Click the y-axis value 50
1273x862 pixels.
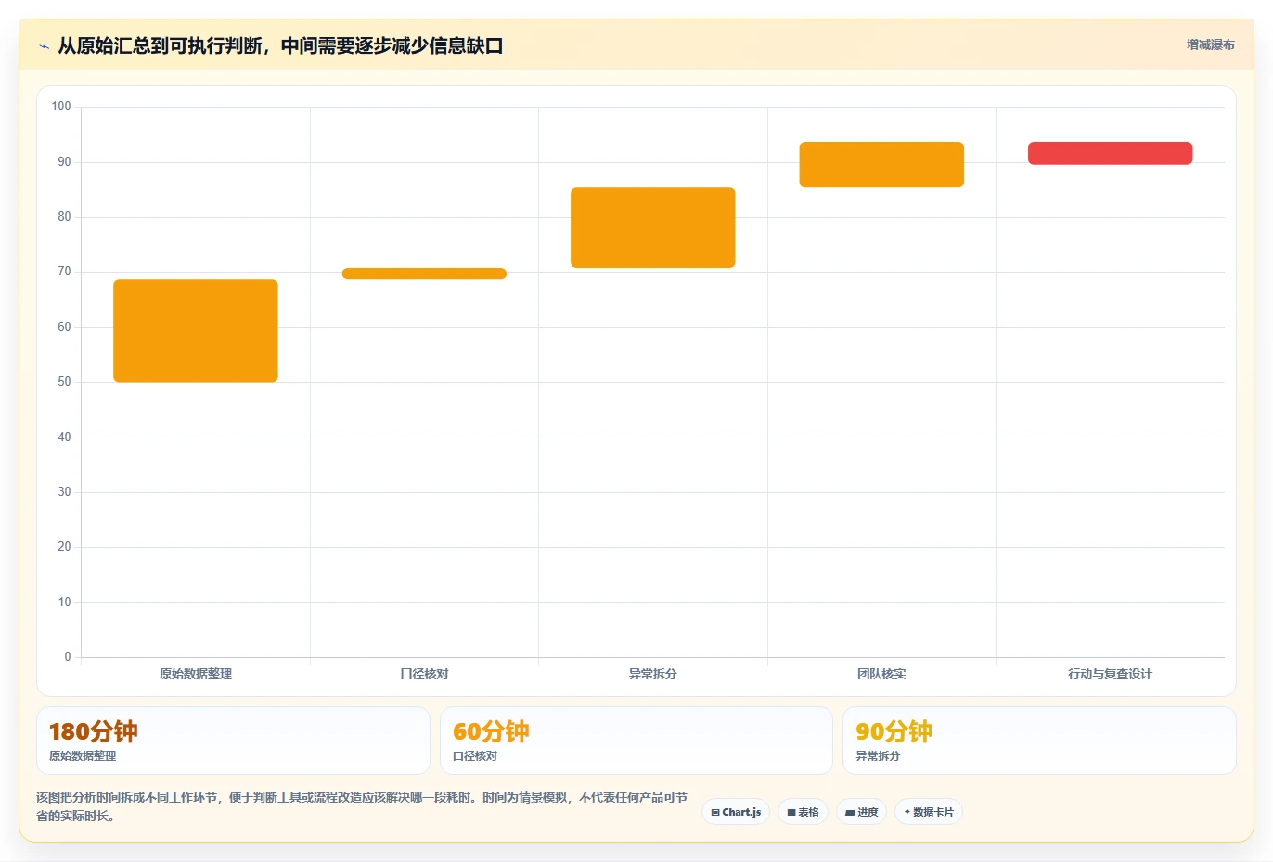[x=64, y=382]
